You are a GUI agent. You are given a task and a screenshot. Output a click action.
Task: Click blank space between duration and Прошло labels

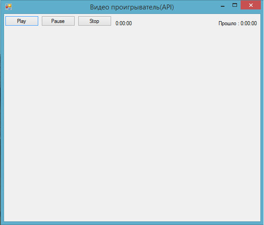tap(175, 23)
